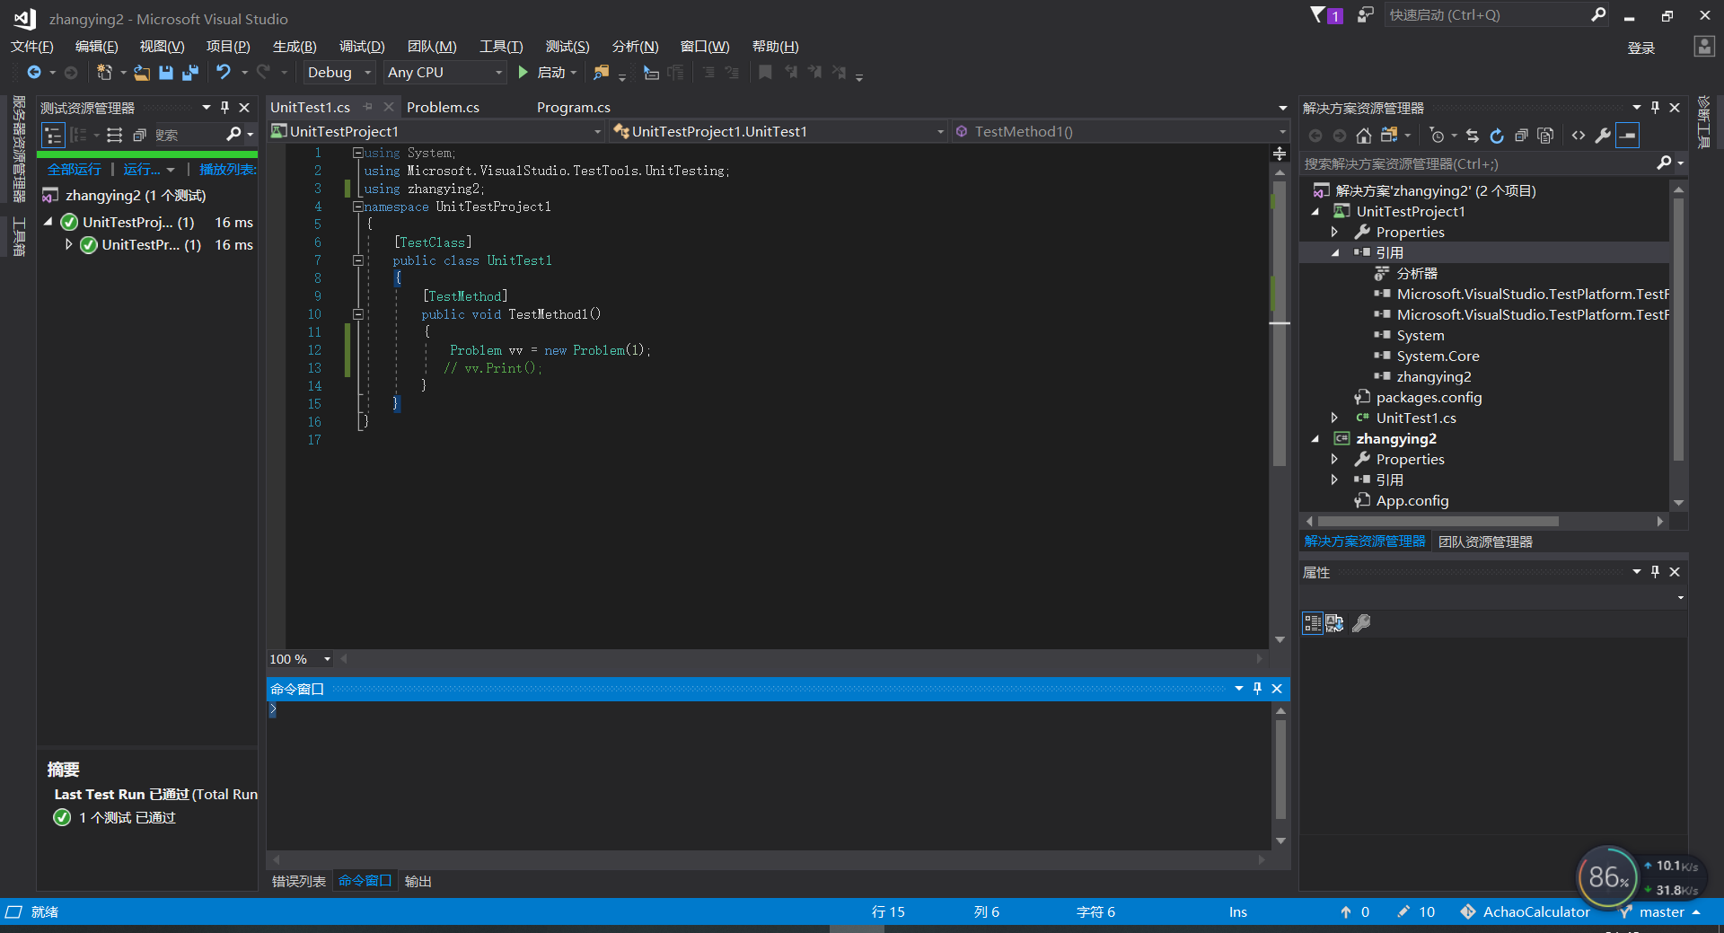
Task: Switch to 团队资源管理器 Team Explorer tab
Action: click(1485, 541)
